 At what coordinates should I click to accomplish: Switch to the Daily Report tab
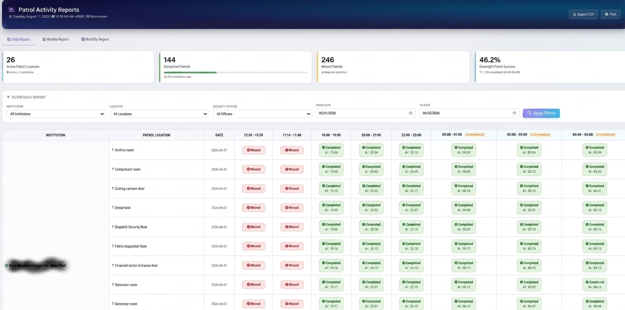(19, 39)
